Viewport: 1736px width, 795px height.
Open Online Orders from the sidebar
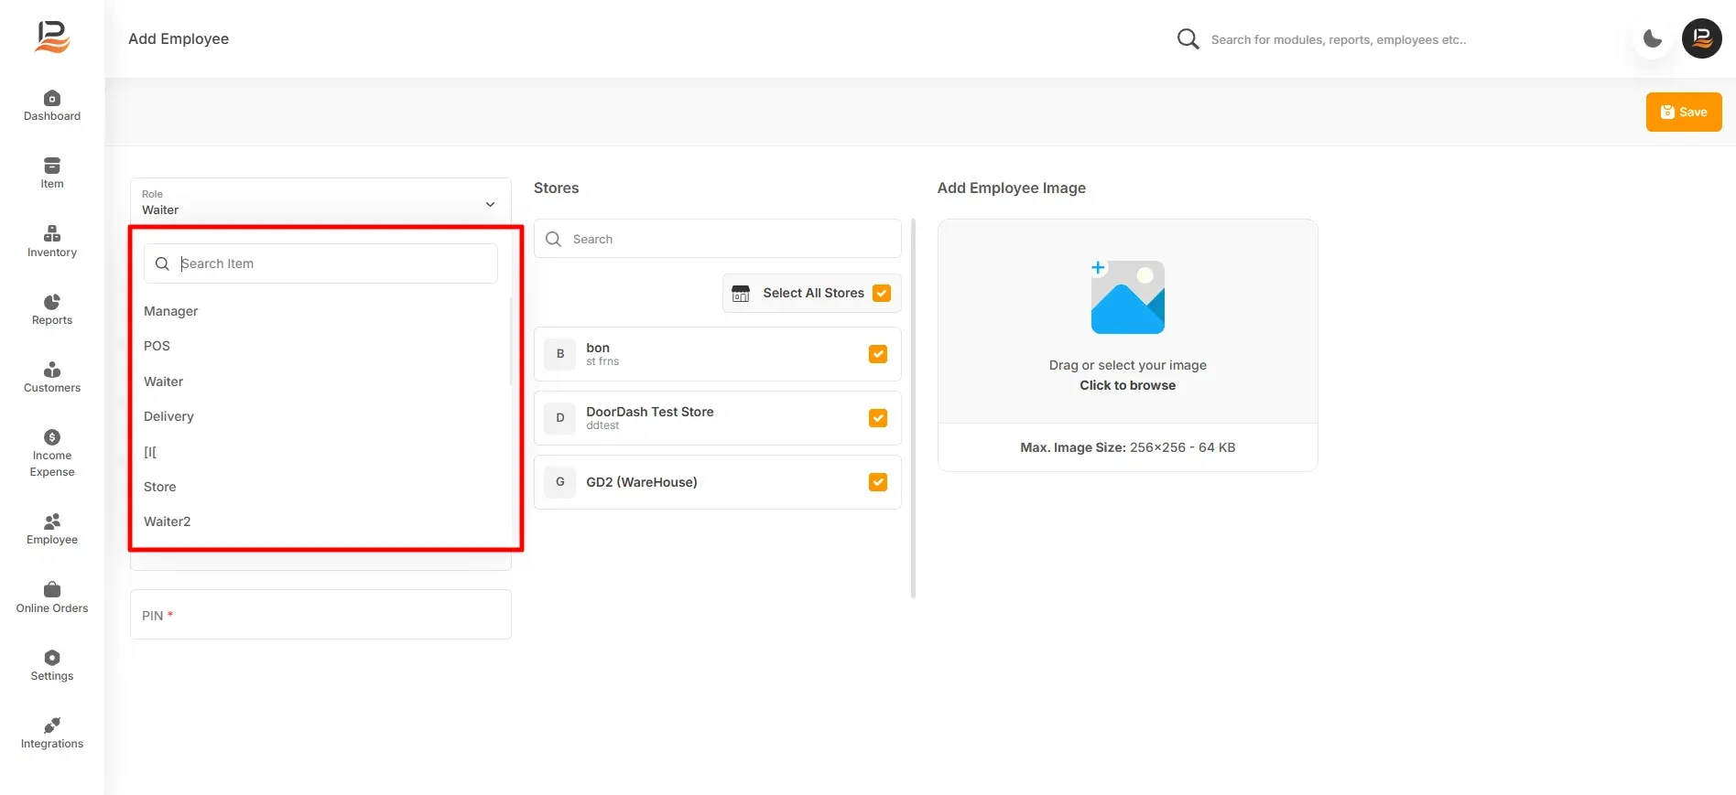(52, 597)
